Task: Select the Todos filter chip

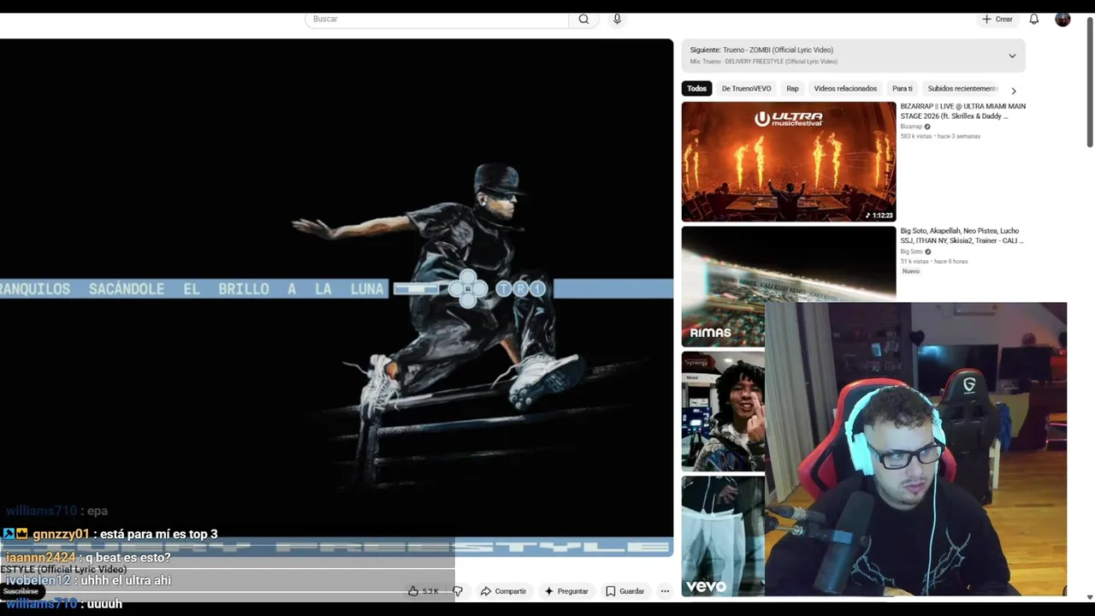Action: (696, 88)
